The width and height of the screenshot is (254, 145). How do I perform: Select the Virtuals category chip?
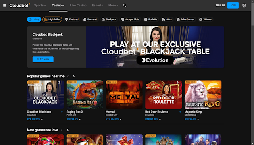tap(205, 19)
